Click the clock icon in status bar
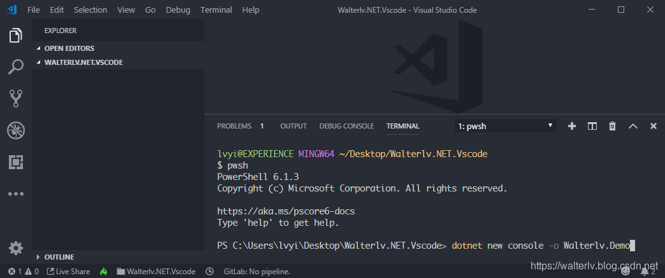This screenshot has height=278, width=665. pyautogui.click(x=209, y=272)
